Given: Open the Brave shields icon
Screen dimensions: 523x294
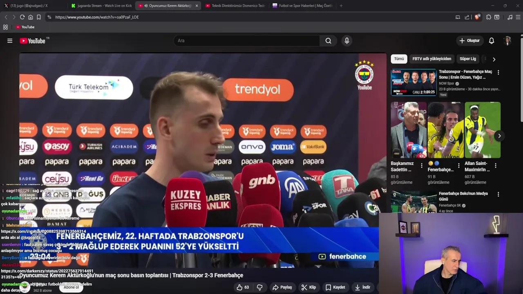Looking at the screenshot, I should click(477, 17).
